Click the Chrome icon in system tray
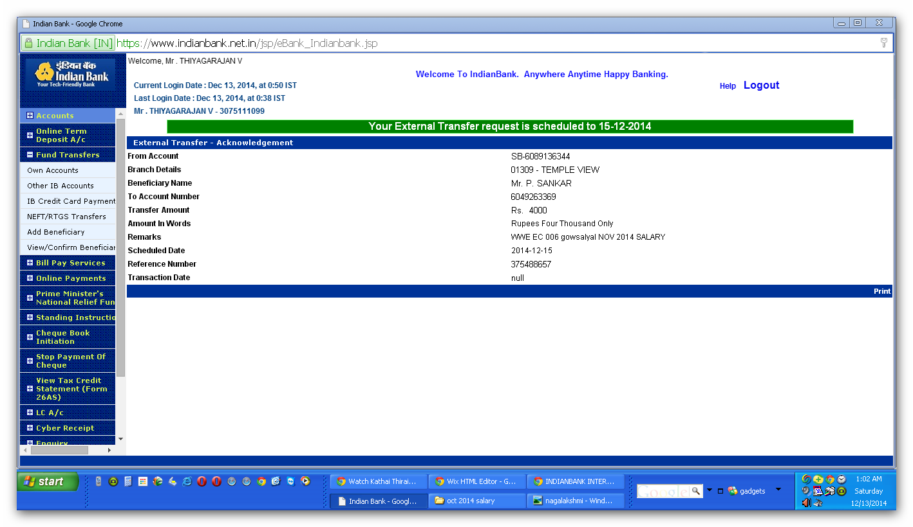Image resolution: width=913 pixels, height=527 pixels. [x=830, y=479]
